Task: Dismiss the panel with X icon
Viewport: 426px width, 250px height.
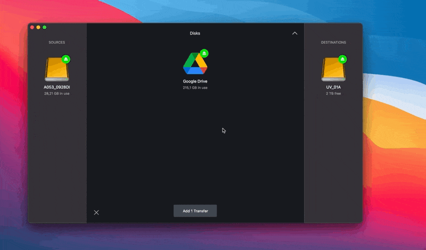Action: 96,213
